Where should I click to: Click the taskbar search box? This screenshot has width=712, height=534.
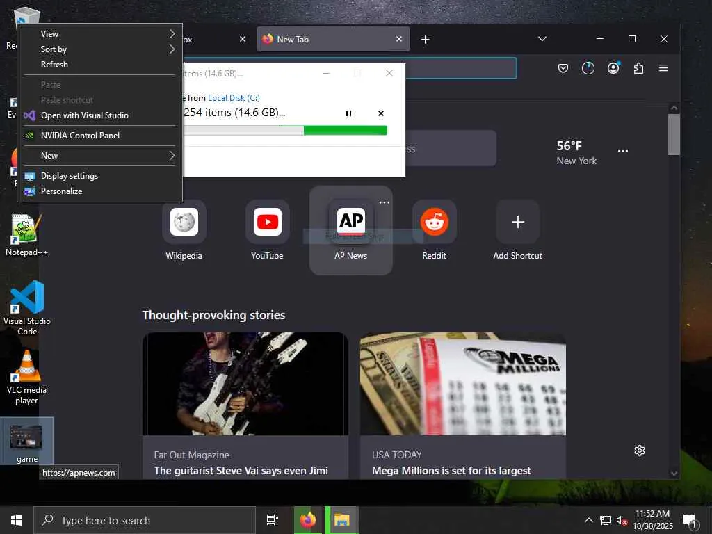[x=145, y=520]
